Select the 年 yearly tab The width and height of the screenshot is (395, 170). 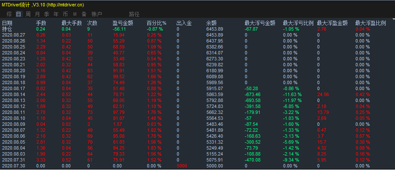pyautogui.click(x=56, y=14)
